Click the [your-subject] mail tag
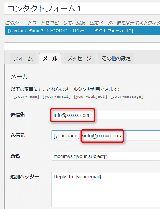Screen dimensions: 160x209 click(90, 96)
